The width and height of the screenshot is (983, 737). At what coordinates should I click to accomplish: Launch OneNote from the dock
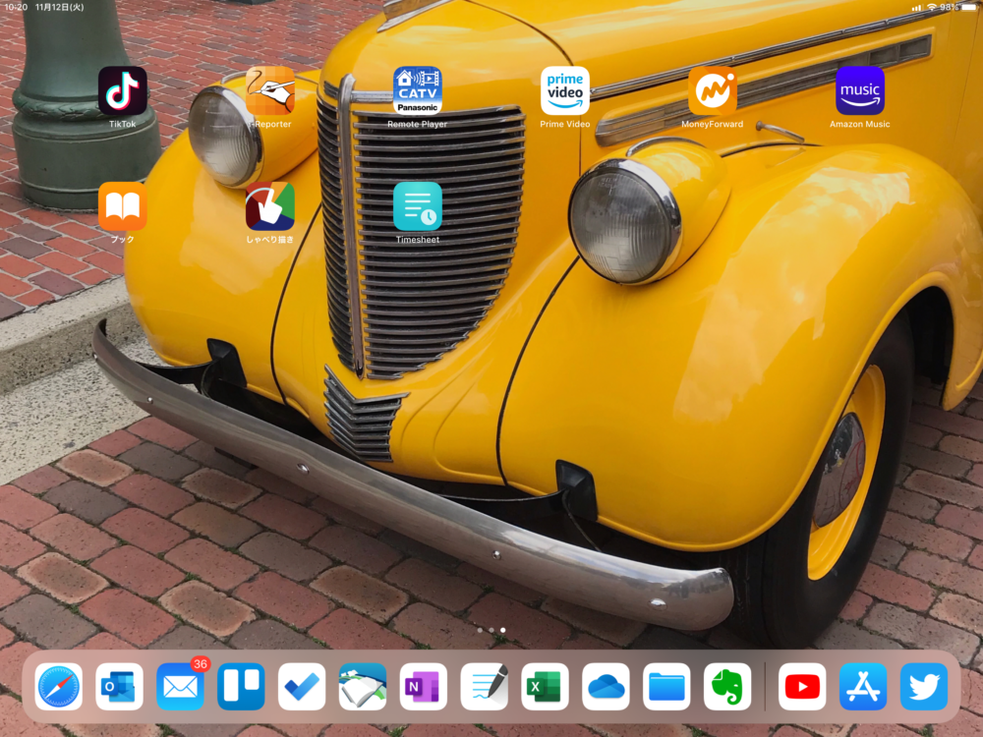pyautogui.click(x=424, y=687)
